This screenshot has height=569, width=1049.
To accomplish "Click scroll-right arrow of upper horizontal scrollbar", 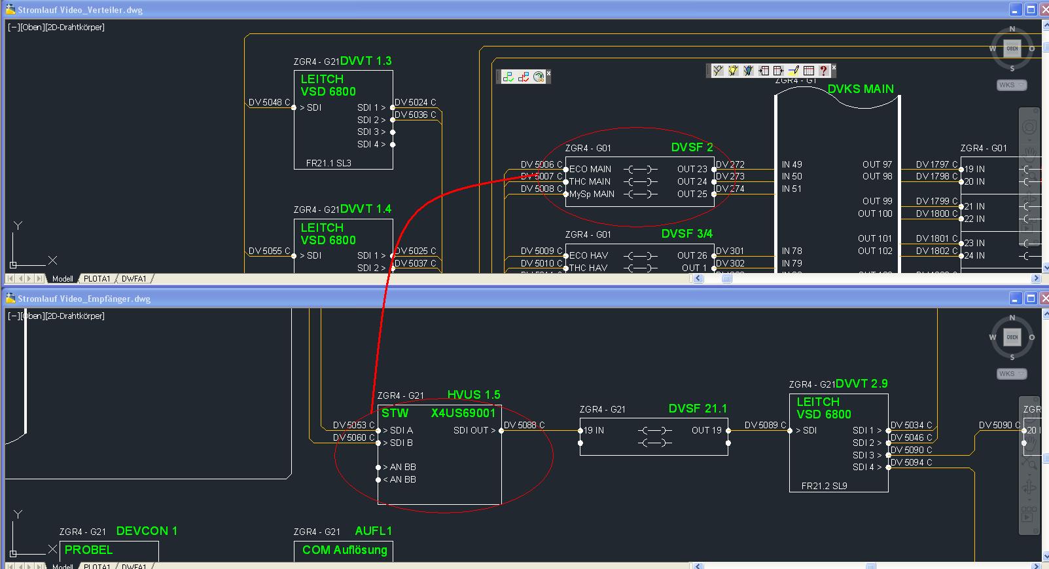I will click(x=1035, y=279).
